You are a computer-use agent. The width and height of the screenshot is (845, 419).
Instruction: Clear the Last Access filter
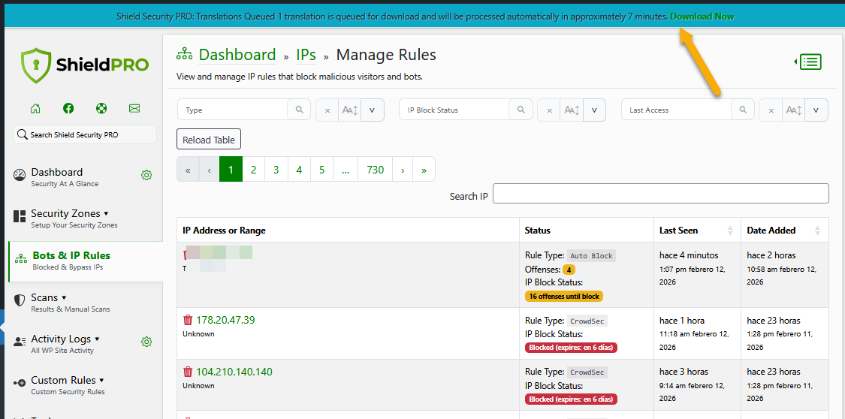[x=771, y=110]
